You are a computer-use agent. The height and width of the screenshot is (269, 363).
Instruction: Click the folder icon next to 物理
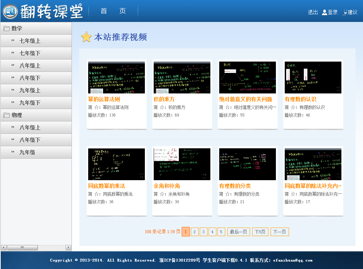tap(6, 115)
